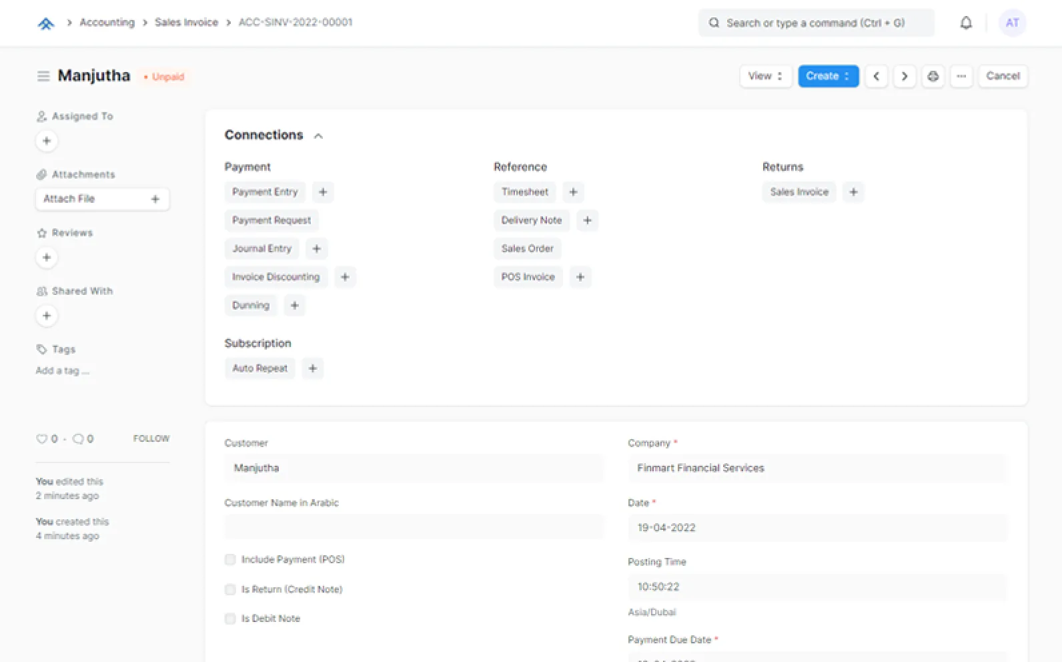The width and height of the screenshot is (1062, 662).
Task: Go to the previous document arrow
Action: (876, 76)
